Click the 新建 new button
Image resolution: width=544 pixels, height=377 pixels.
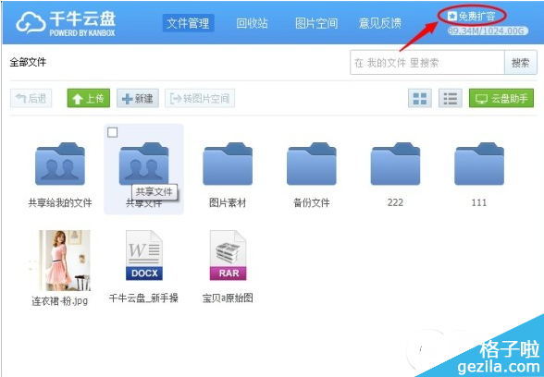coord(138,98)
